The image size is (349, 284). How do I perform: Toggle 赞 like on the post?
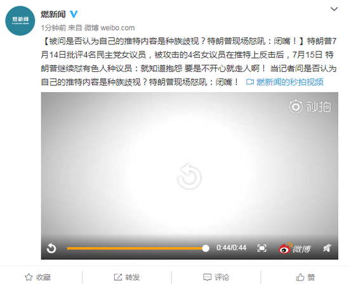(305, 277)
